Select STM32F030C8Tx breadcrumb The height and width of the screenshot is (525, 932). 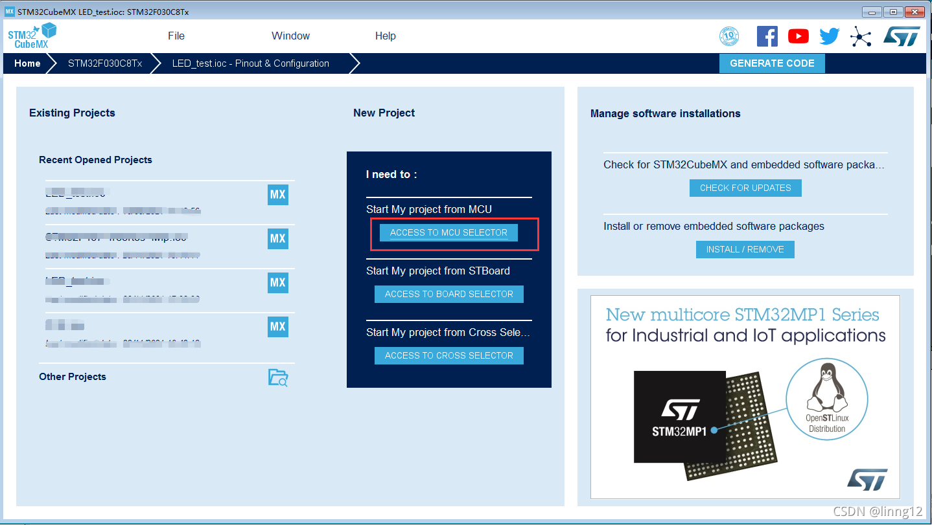click(x=105, y=63)
